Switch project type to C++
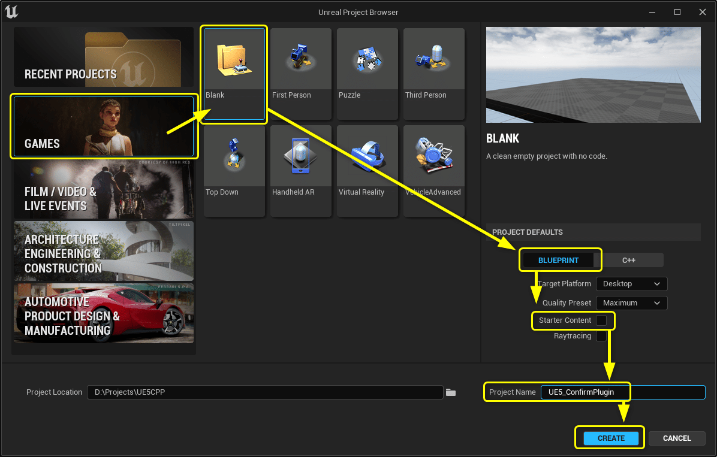This screenshot has height=457, width=717. 629,260
